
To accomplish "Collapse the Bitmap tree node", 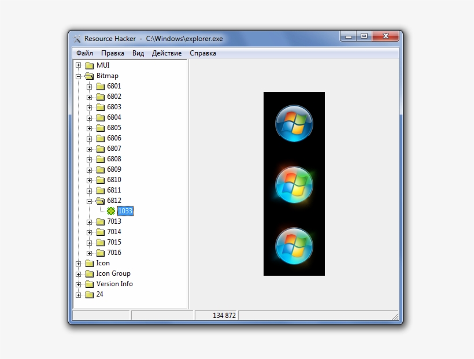I will coord(78,76).
